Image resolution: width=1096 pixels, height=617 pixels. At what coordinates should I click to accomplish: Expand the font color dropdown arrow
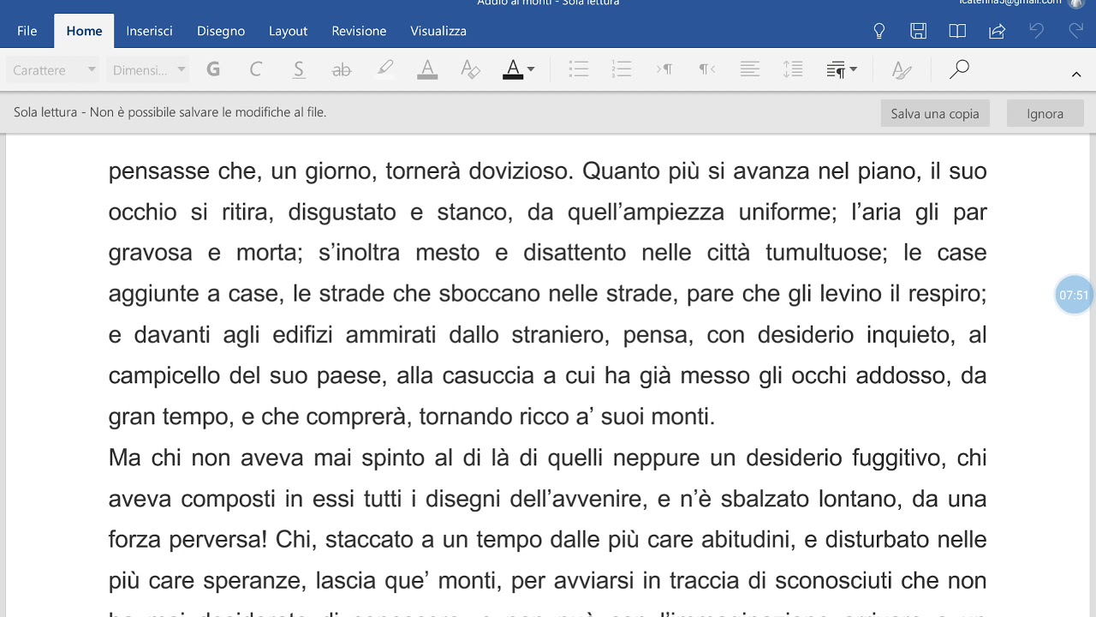click(531, 70)
